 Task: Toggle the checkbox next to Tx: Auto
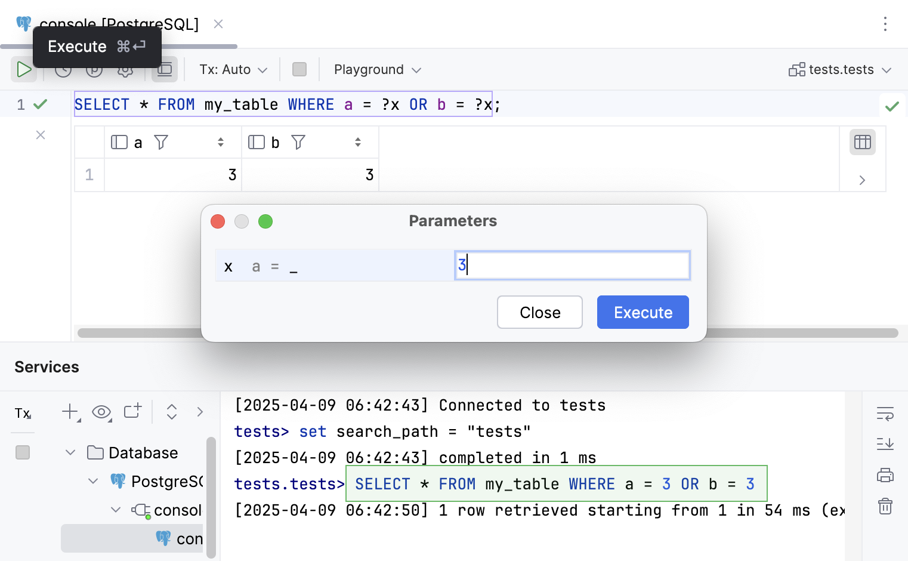299,69
